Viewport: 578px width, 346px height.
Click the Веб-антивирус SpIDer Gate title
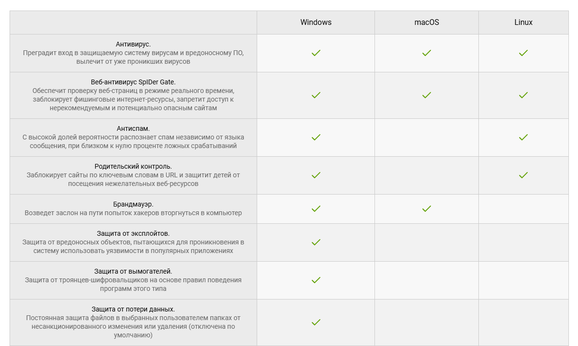pyautogui.click(x=133, y=82)
